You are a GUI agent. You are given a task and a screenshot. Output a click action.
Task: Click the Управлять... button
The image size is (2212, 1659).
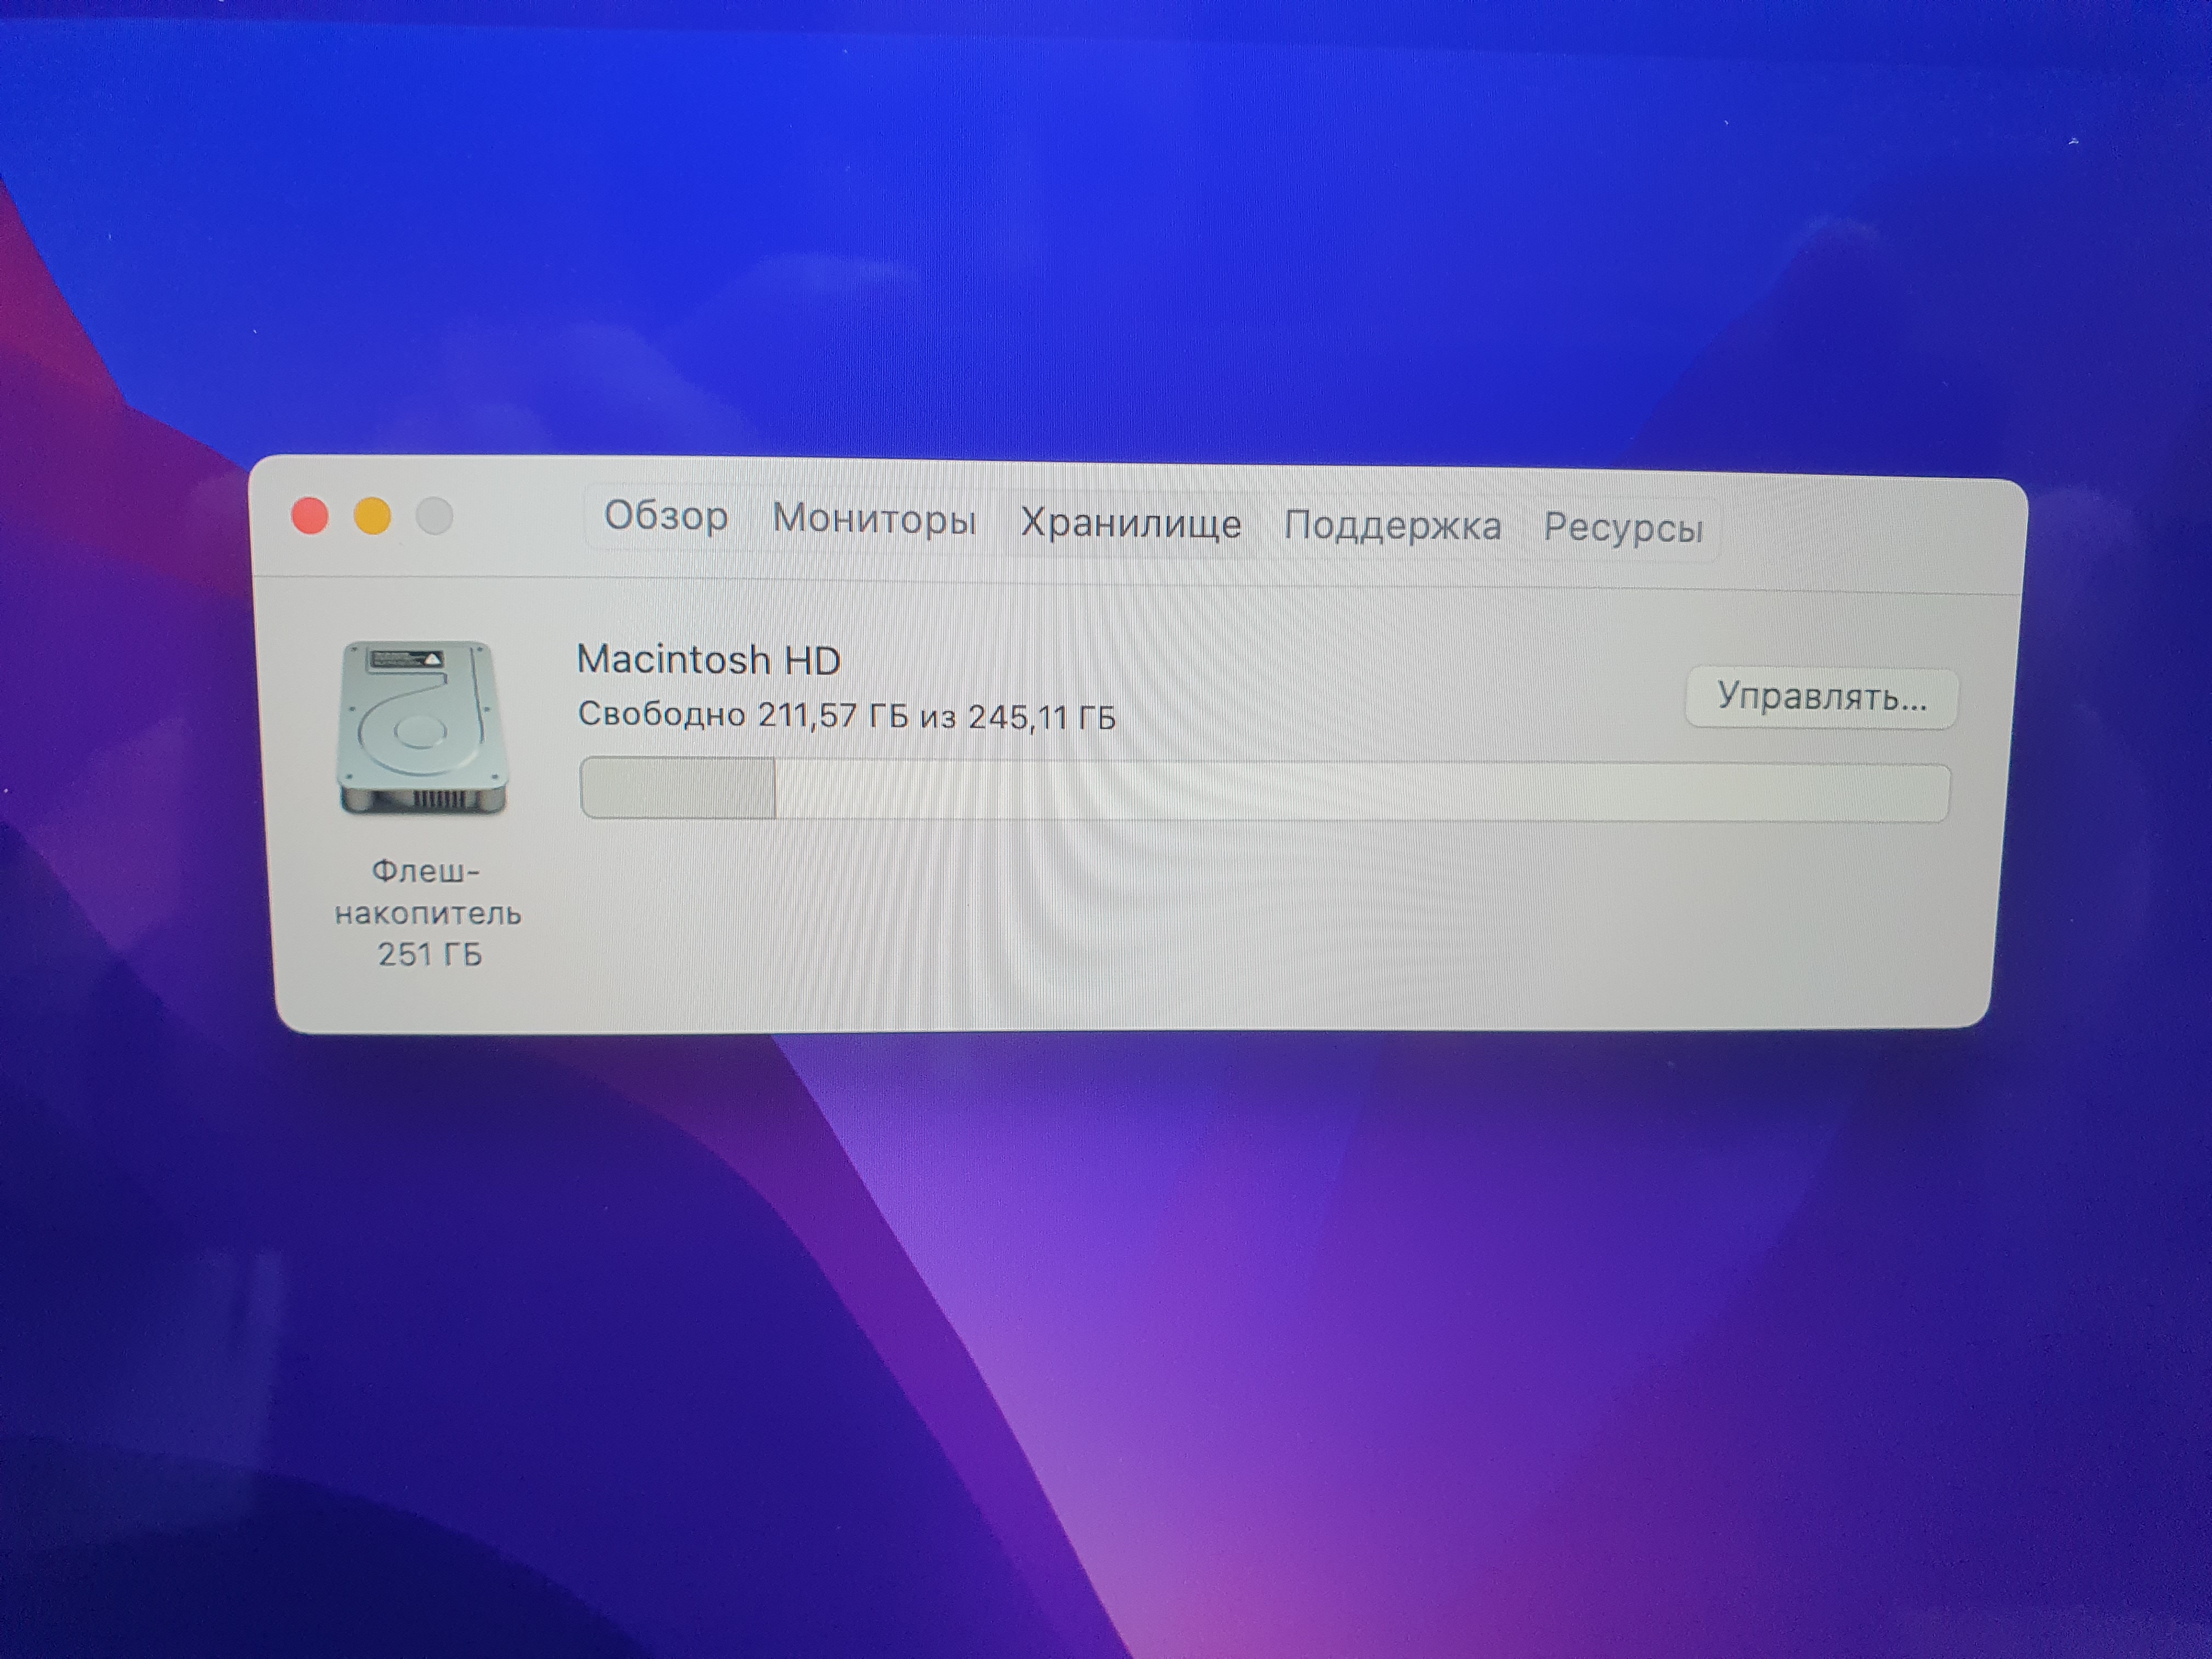coord(1820,697)
